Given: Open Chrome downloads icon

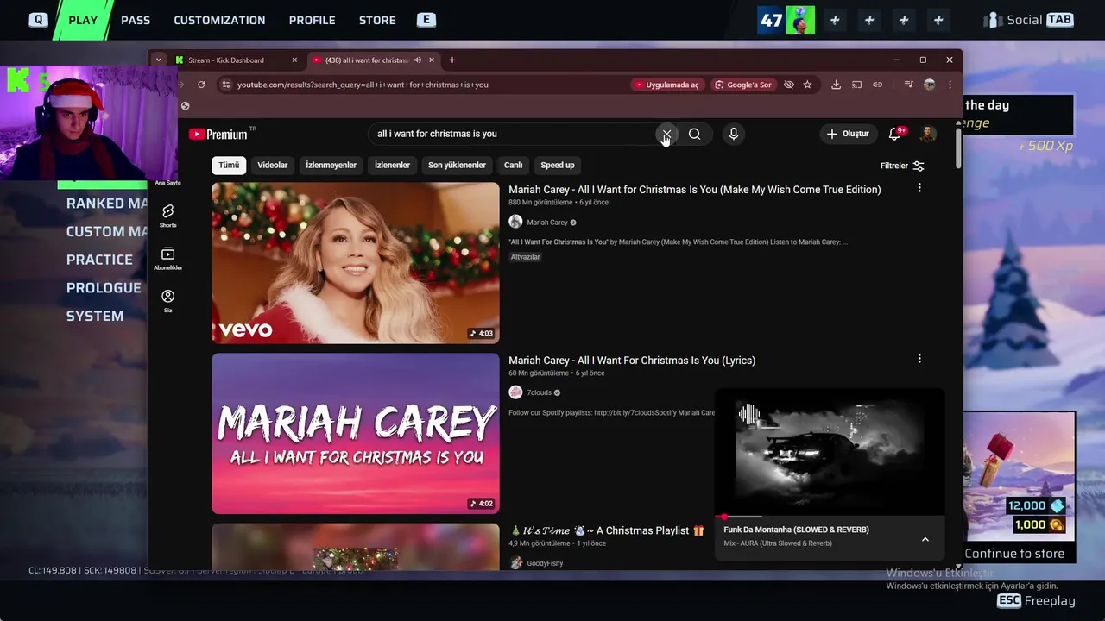Looking at the screenshot, I should click(836, 85).
